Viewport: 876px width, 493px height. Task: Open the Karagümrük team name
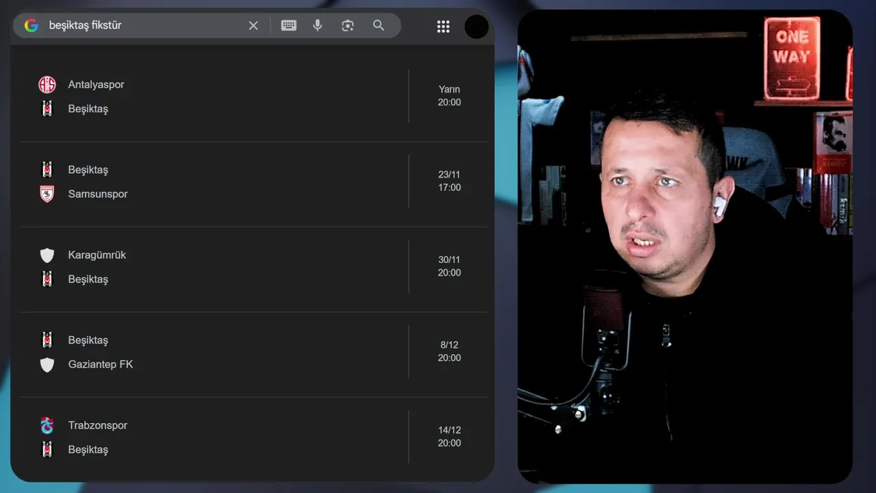pyautogui.click(x=97, y=255)
